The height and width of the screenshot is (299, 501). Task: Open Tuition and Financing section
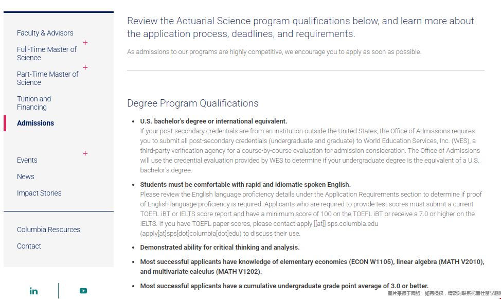pyautogui.click(x=34, y=103)
